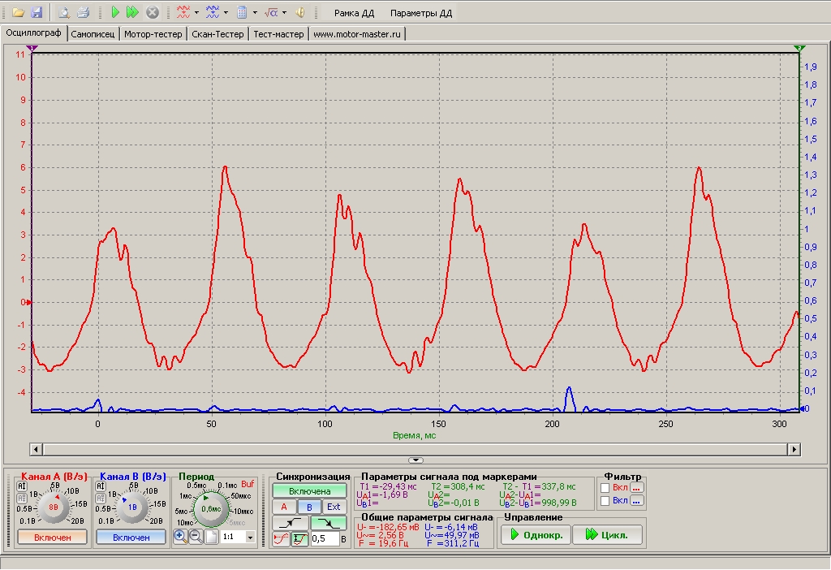Image resolution: width=831 pixels, height=570 pixels.
Task: Click the Рамка ДД toolbar button
Action: pyautogui.click(x=354, y=13)
